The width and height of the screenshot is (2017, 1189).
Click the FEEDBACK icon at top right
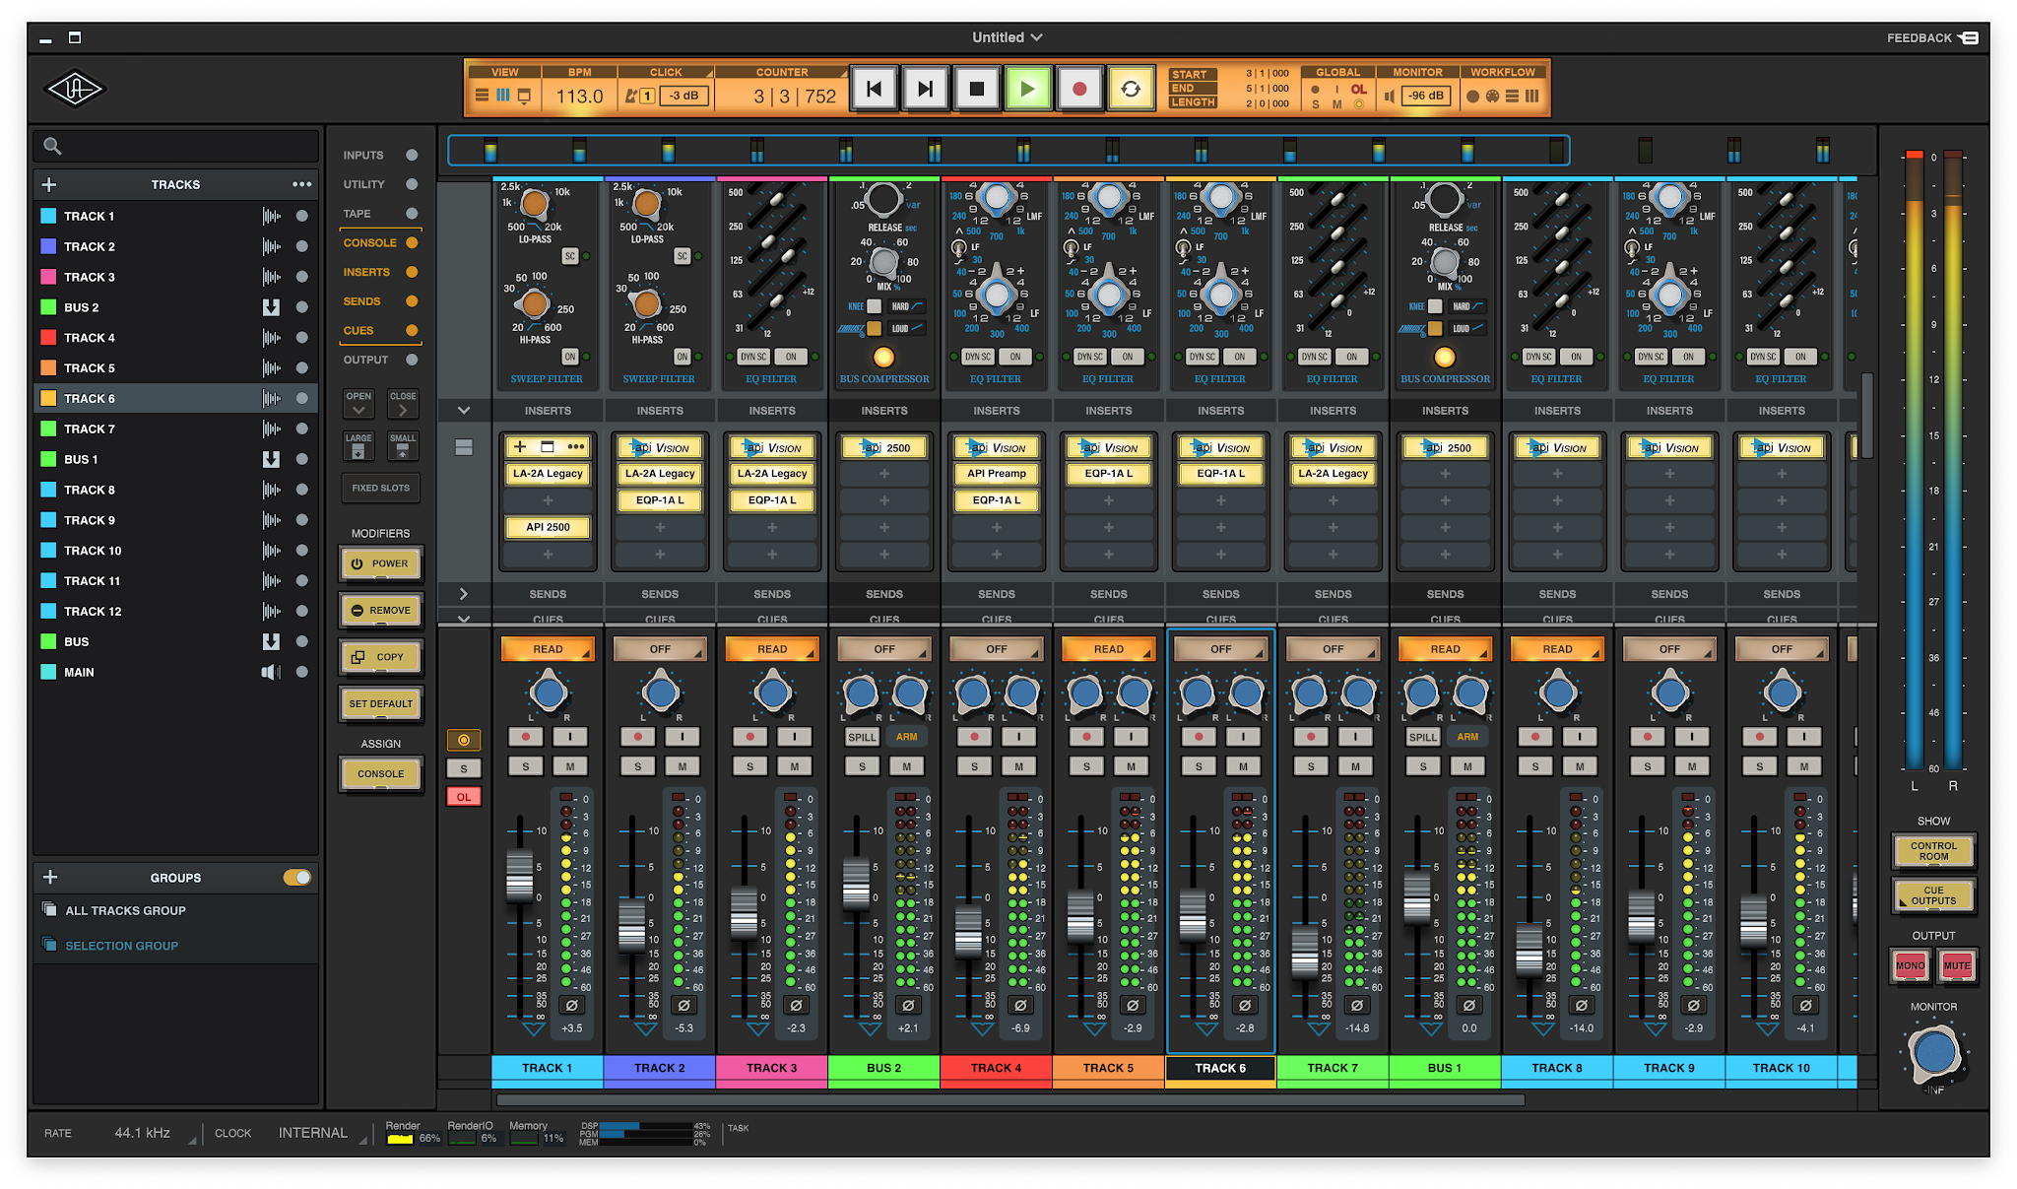(1969, 37)
